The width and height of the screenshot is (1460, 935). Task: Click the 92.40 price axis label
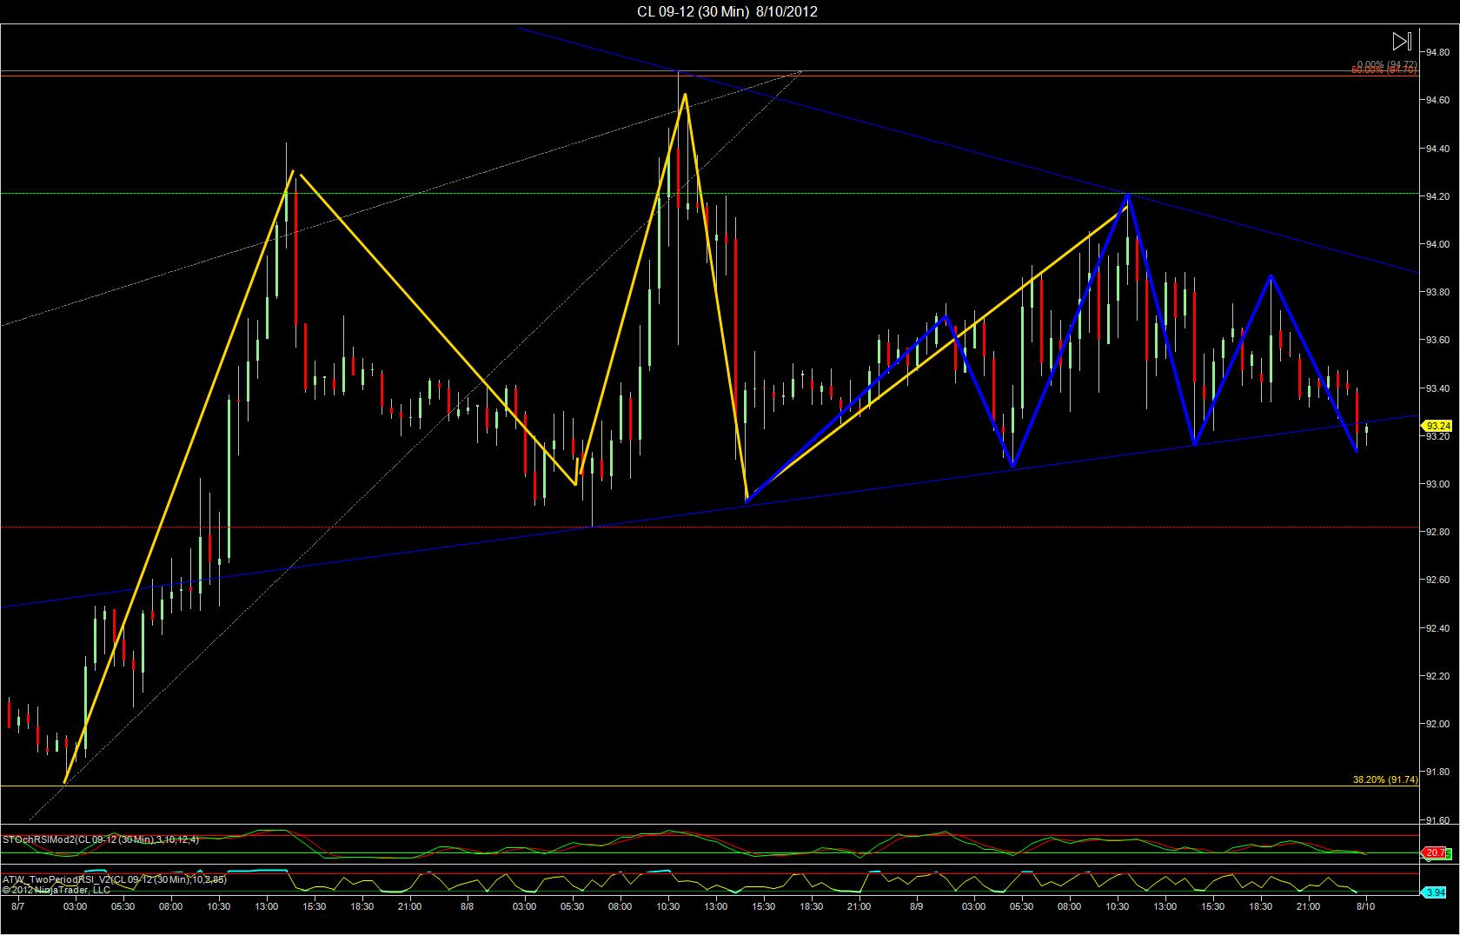(1437, 628)
